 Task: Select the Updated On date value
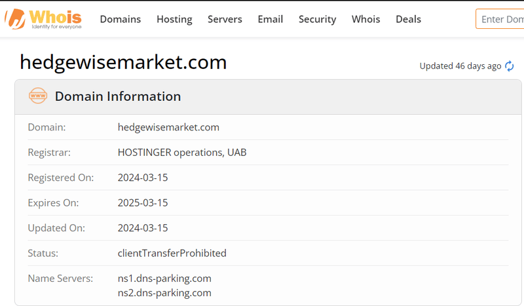pos(143,228)
